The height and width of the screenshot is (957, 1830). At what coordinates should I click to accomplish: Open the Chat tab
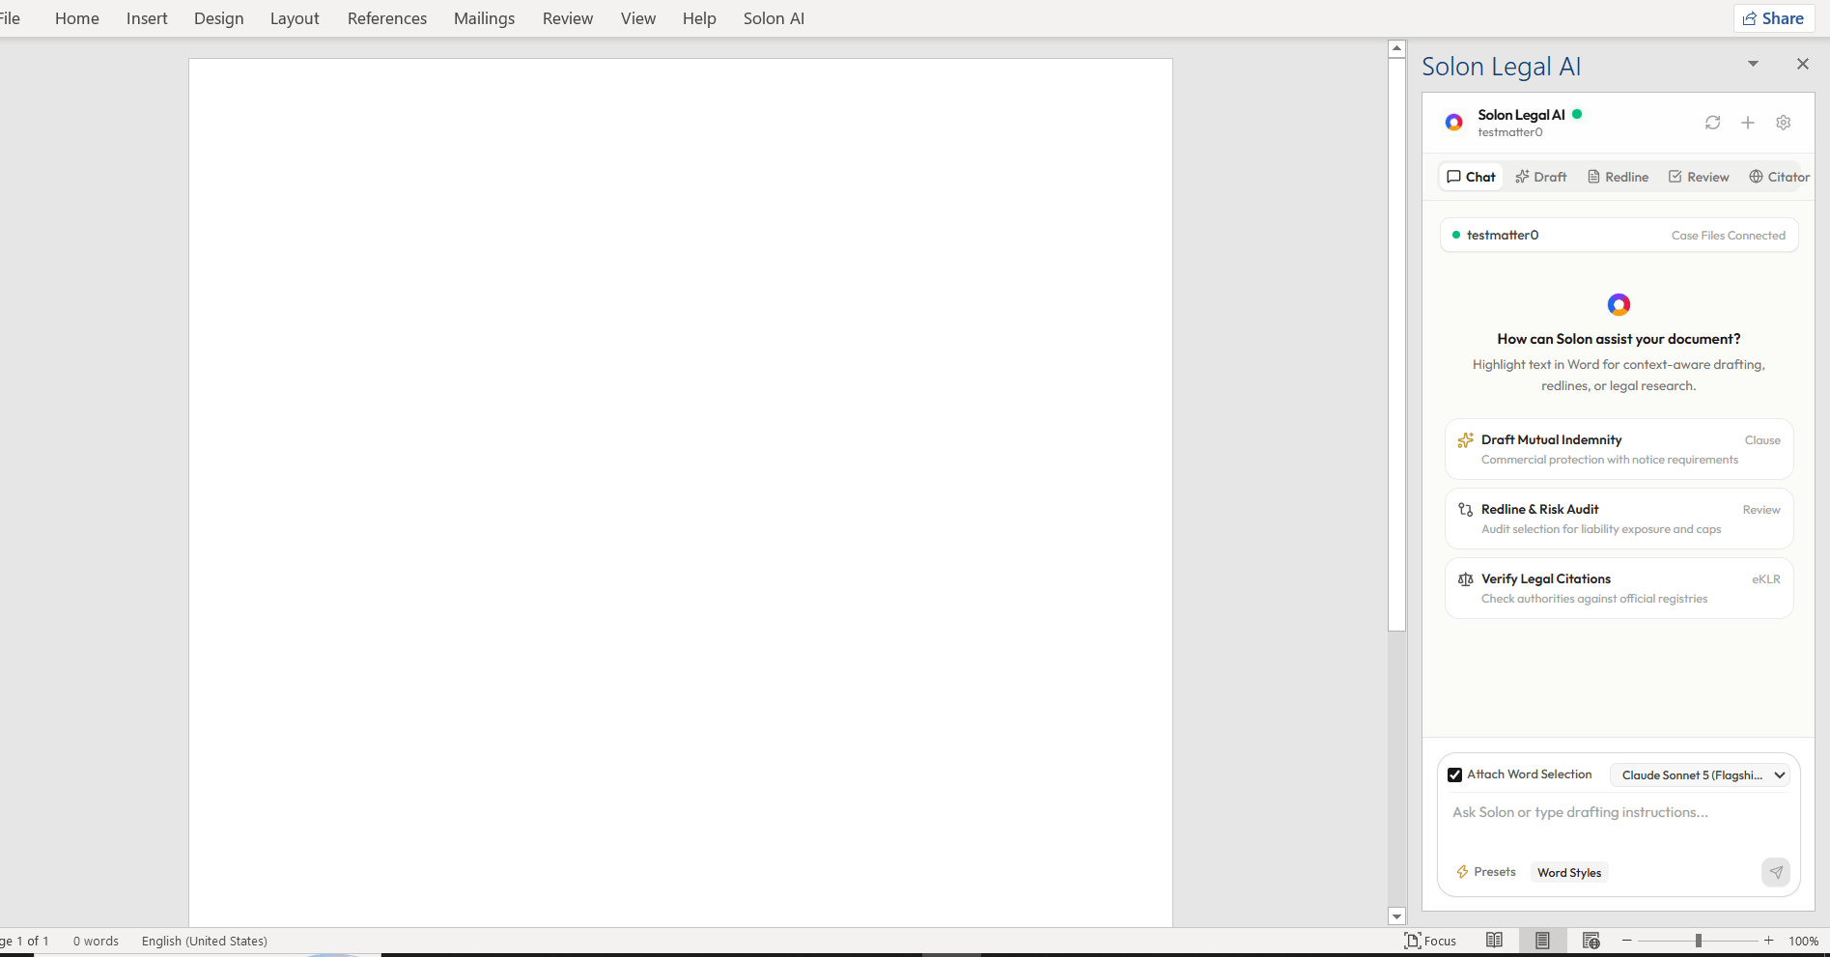(1471, 177)
